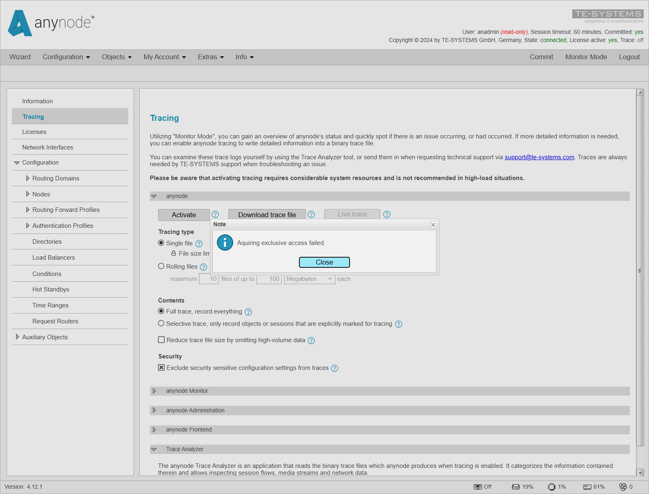Open Information in the sidebar
This screenshot has height=494, width=649.
pos(70,101)
